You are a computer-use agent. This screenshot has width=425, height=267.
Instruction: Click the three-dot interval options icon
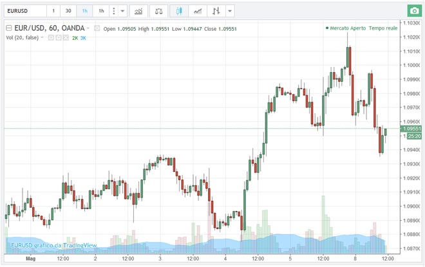[114, 11]
